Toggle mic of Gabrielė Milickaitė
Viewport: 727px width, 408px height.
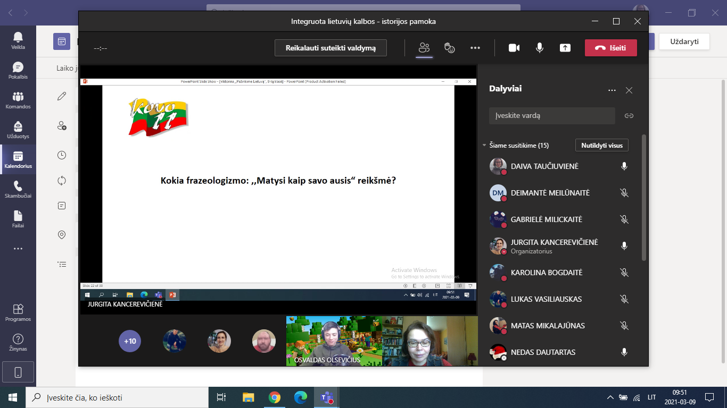624,219
